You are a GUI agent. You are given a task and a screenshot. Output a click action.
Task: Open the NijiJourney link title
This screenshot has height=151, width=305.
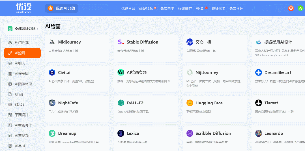coord(207,73)
